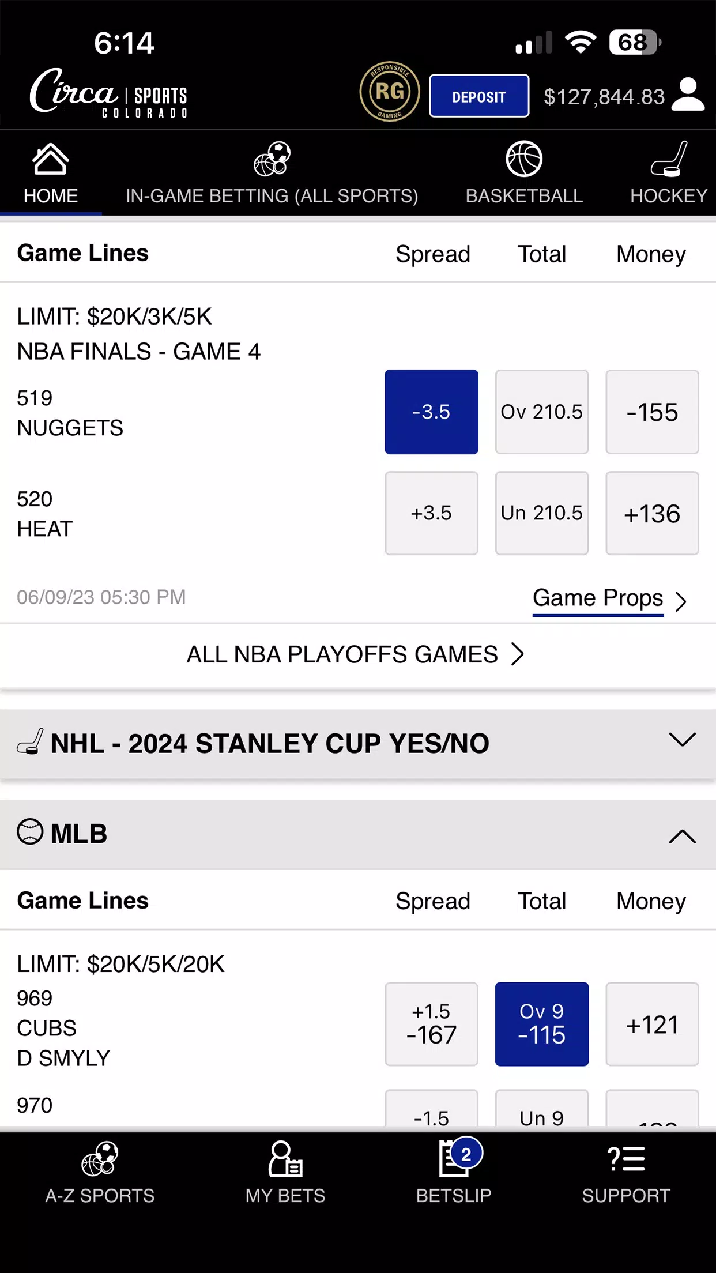Pick the Cubs +121 moneyline

pyautogui.click(x=652, y=1024)
